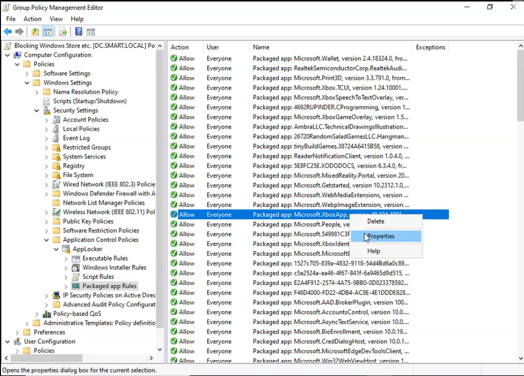Viewport: 524px width, 376px height.
Task: Click the Account Policies icon
Action: (56, 120)
